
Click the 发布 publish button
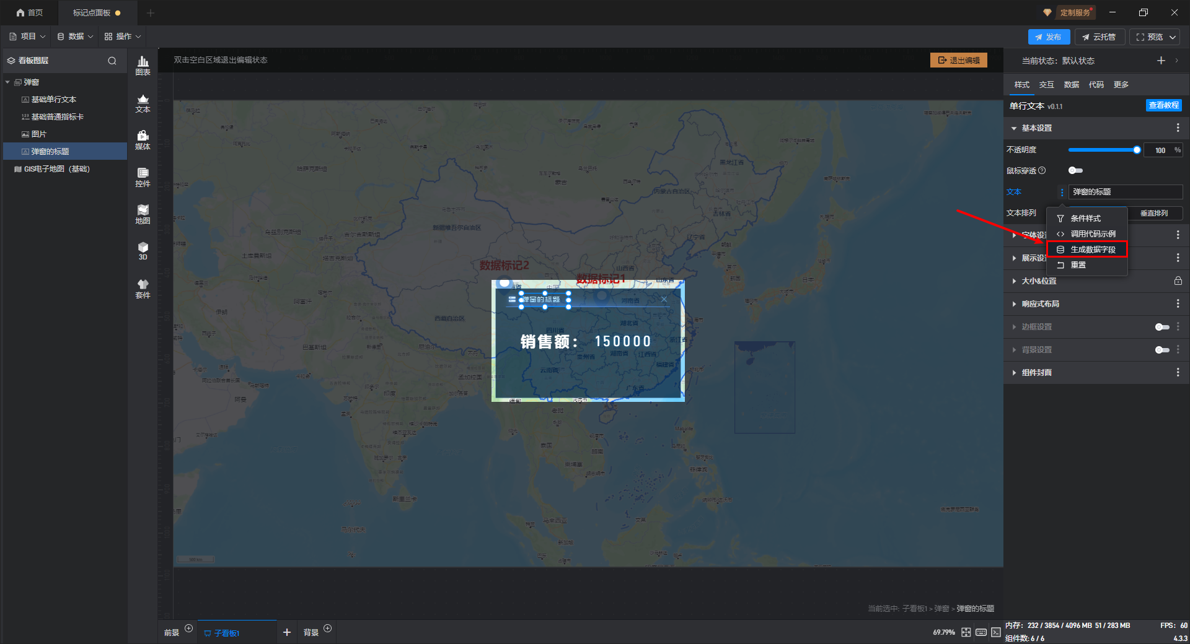pos(1048,37)
